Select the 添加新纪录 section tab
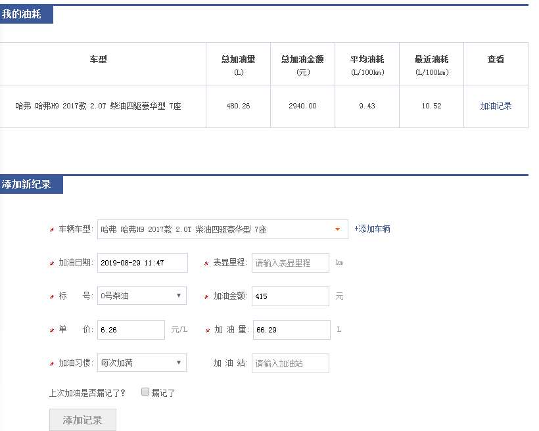 (x=31, y=185)
